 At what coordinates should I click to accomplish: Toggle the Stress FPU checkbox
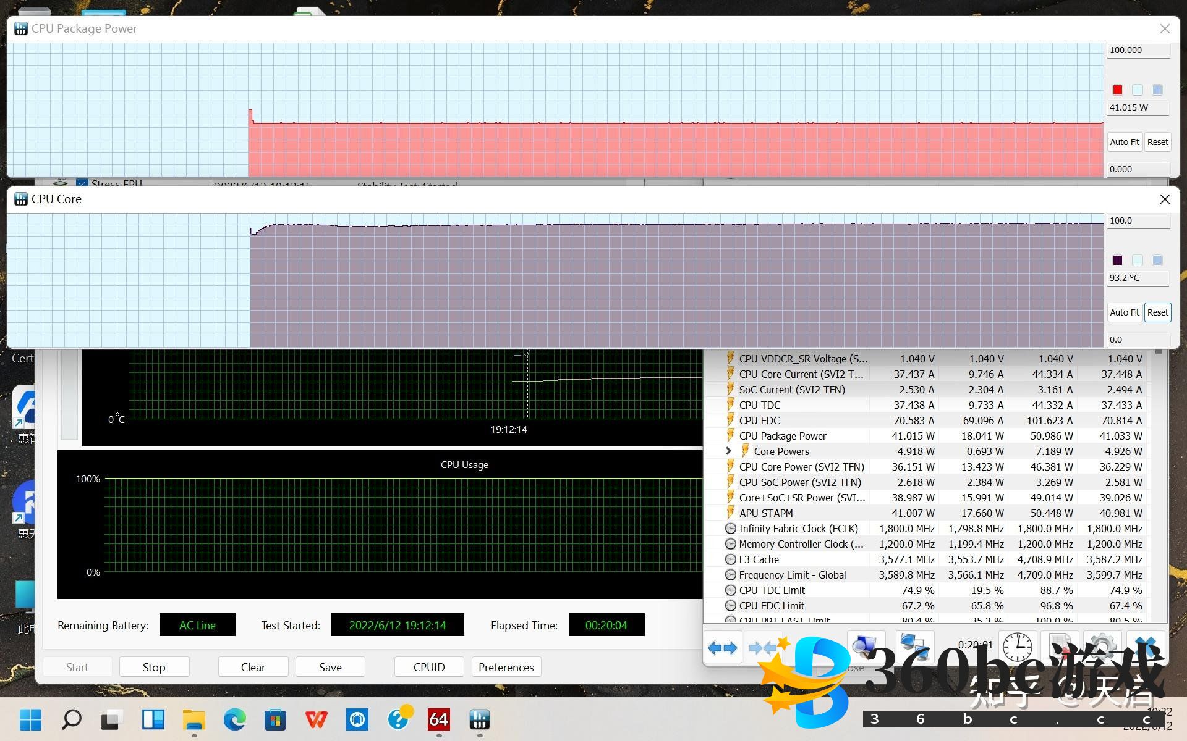82,183
